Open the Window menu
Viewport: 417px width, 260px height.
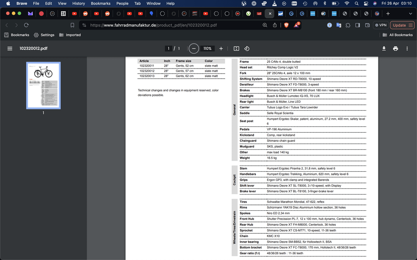[x=153, y=3]
